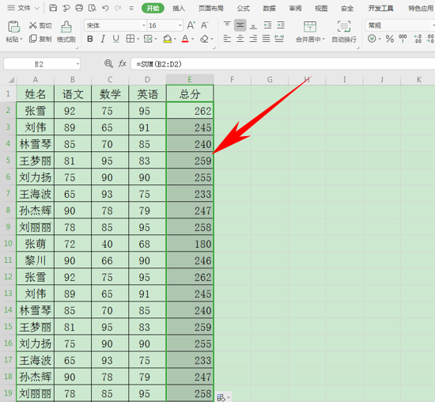Increase indent of cell contents
Viewport: 435px width, 402px height.
pos(281,25)
